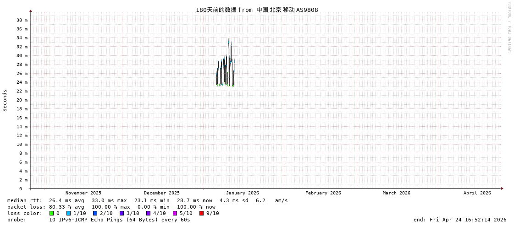Click the November 2025 axis label

point(83,193)
